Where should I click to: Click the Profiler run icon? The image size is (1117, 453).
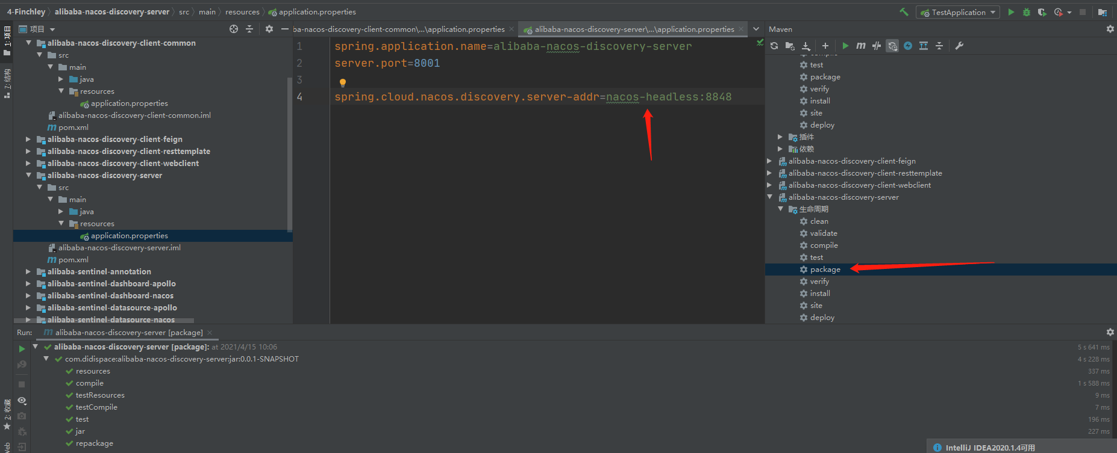(1058, 12)
